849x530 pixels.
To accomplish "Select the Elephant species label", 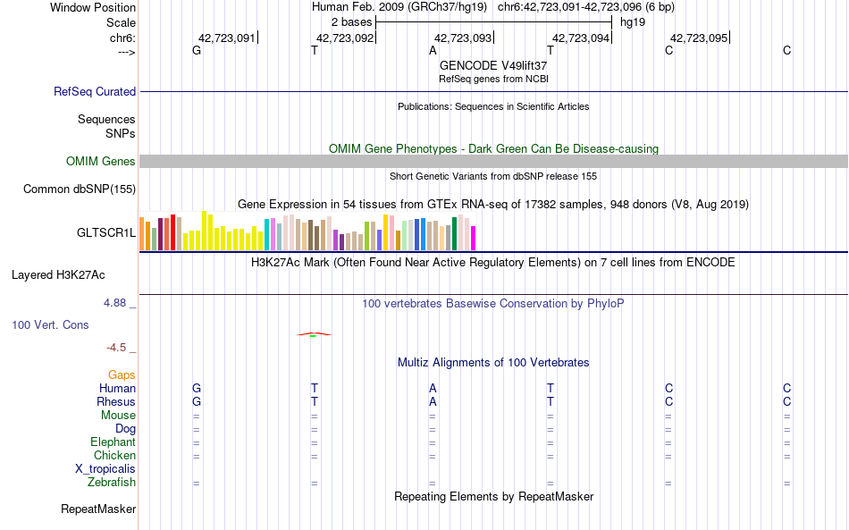I will 113,442.
